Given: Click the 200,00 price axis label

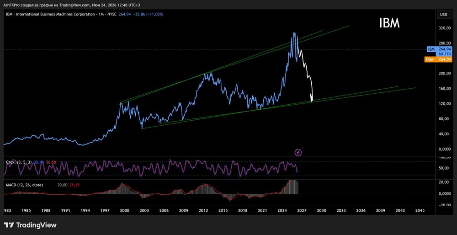Looking at the screenshot, I should (445, 74).
